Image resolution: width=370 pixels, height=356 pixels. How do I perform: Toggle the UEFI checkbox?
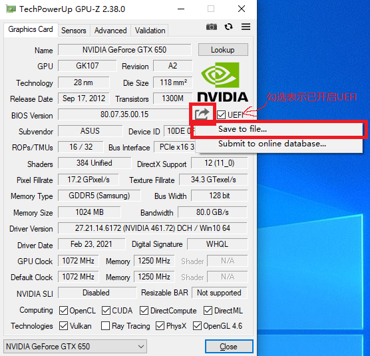coord(222,115)
